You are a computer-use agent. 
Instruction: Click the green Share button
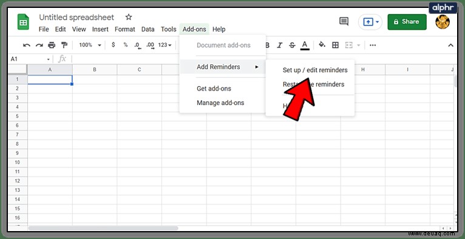[407, 22]
